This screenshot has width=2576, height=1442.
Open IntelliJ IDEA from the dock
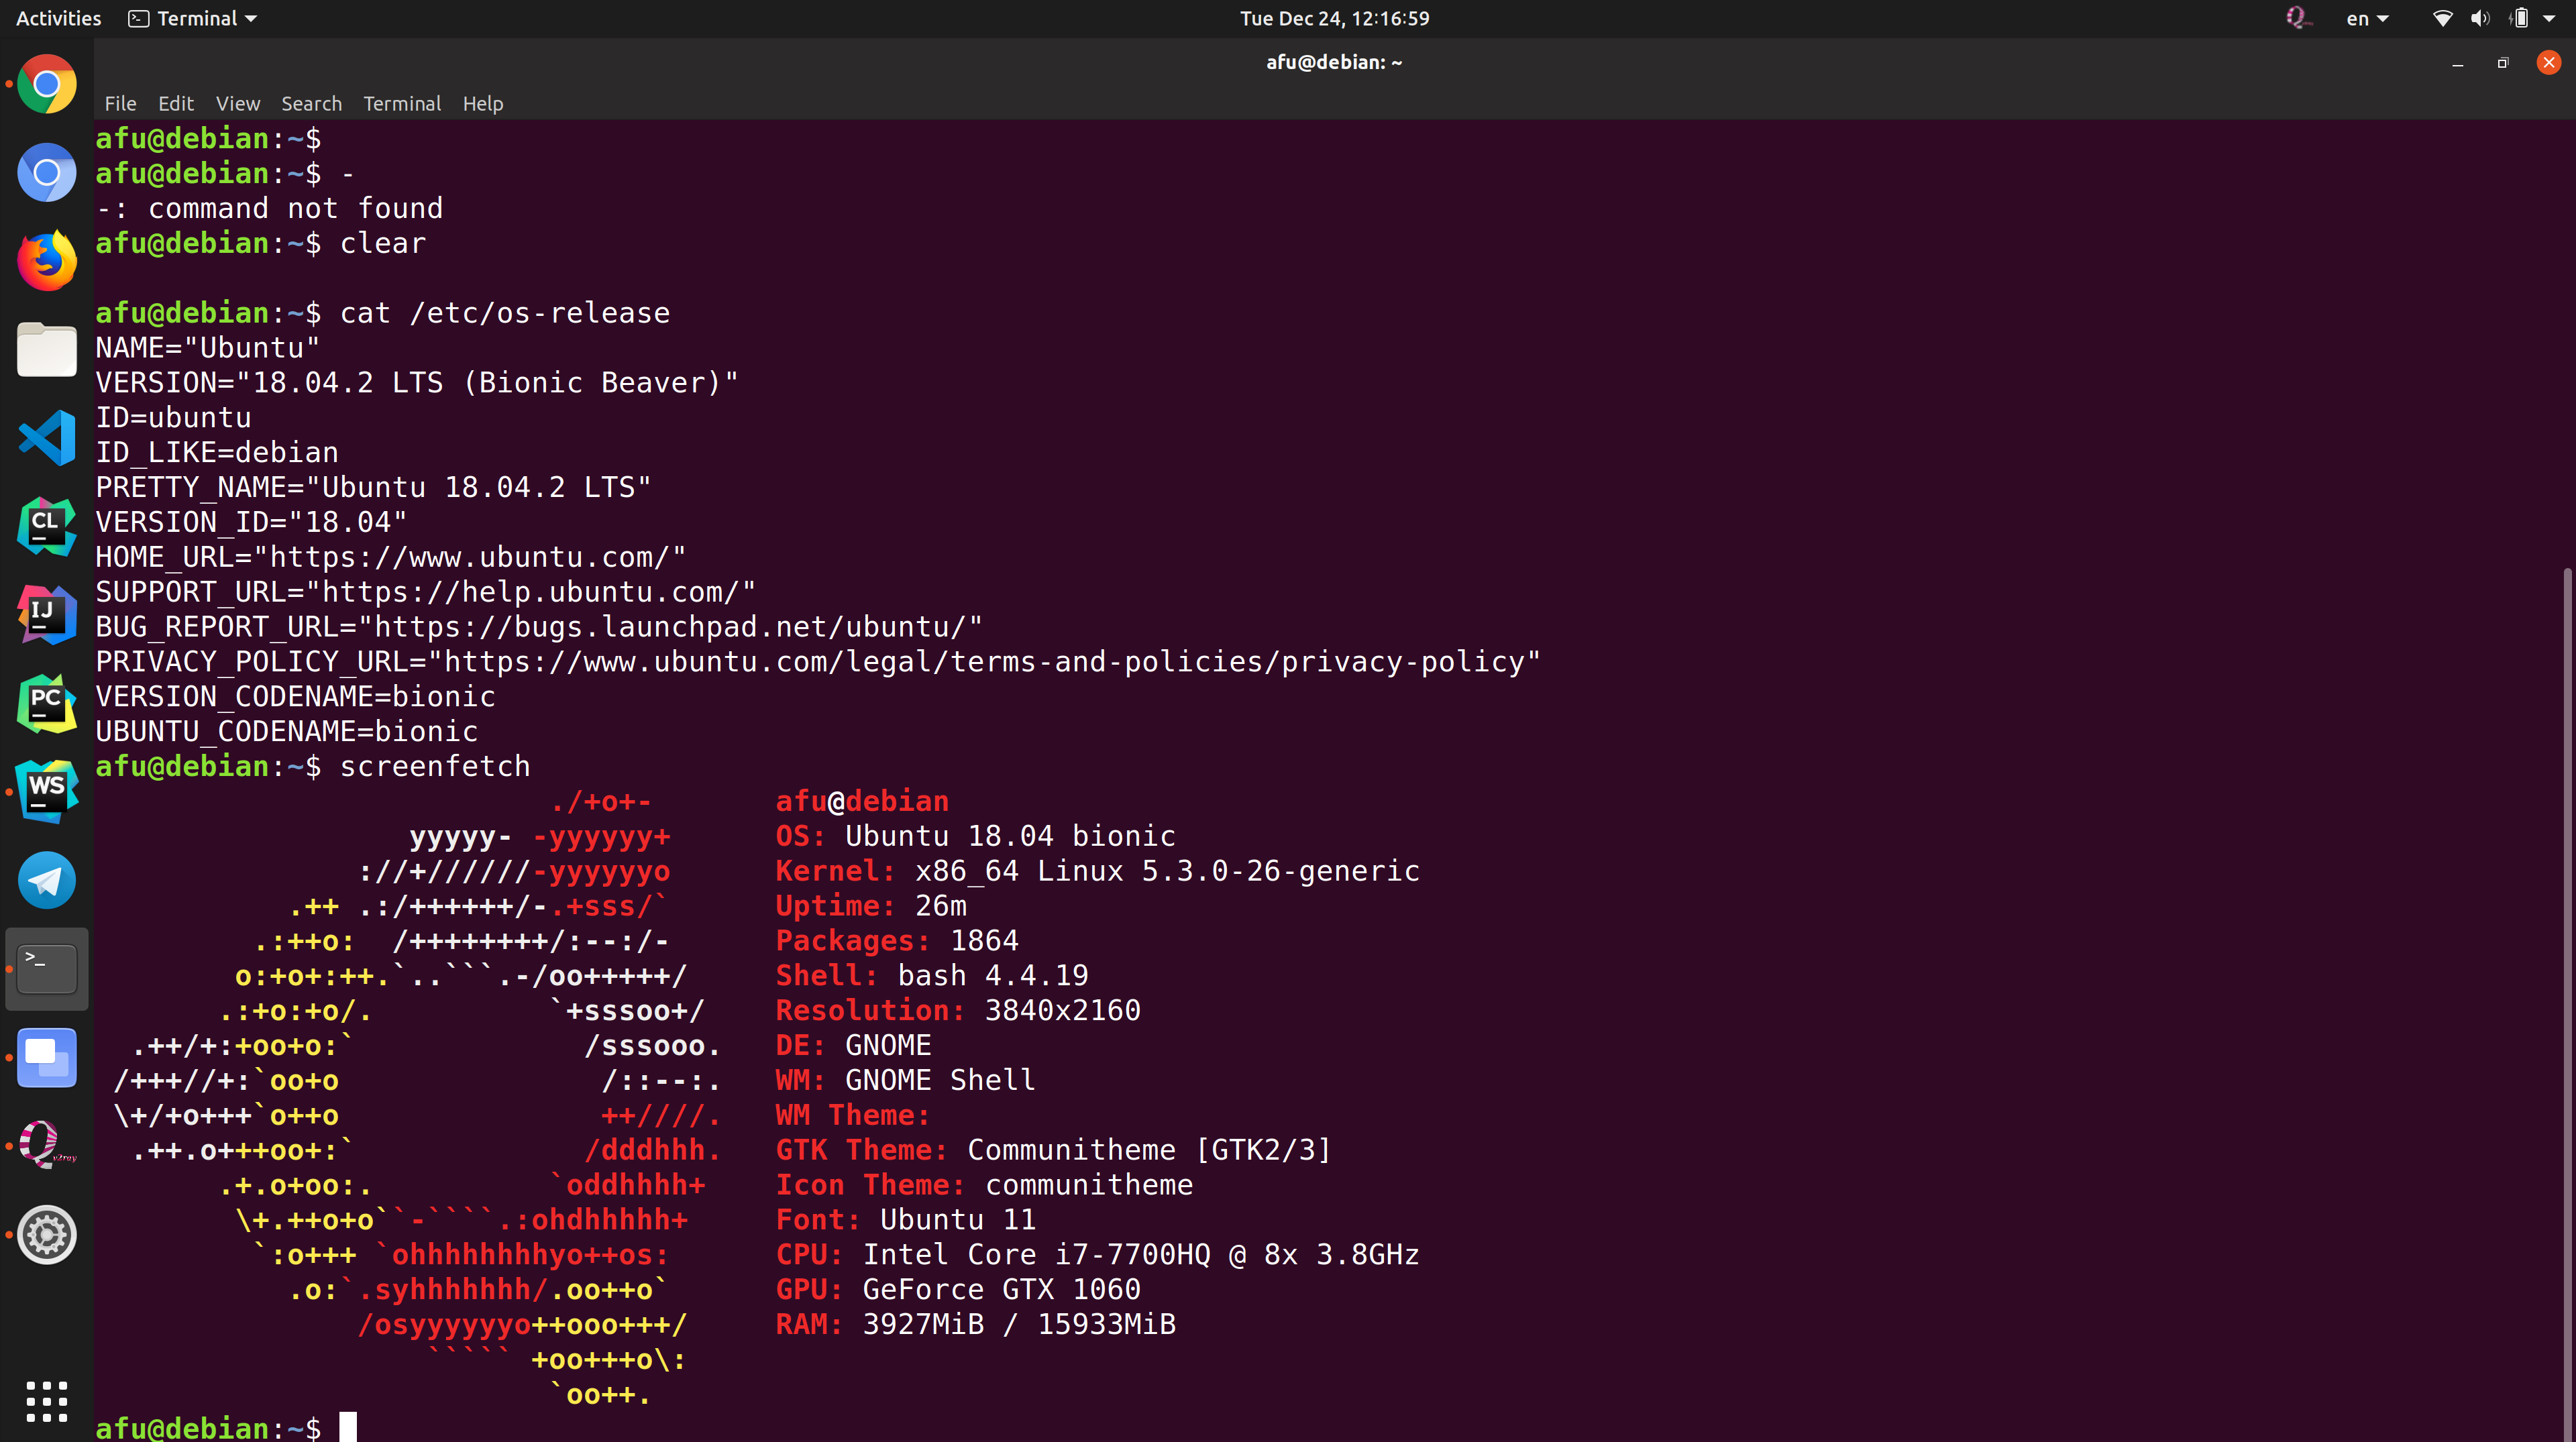pyautogui.click(x=46, y=614)
